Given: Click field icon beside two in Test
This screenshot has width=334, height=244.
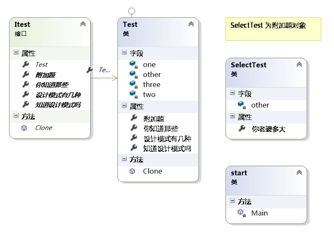Looking at the screenshot, I should 134,94.
